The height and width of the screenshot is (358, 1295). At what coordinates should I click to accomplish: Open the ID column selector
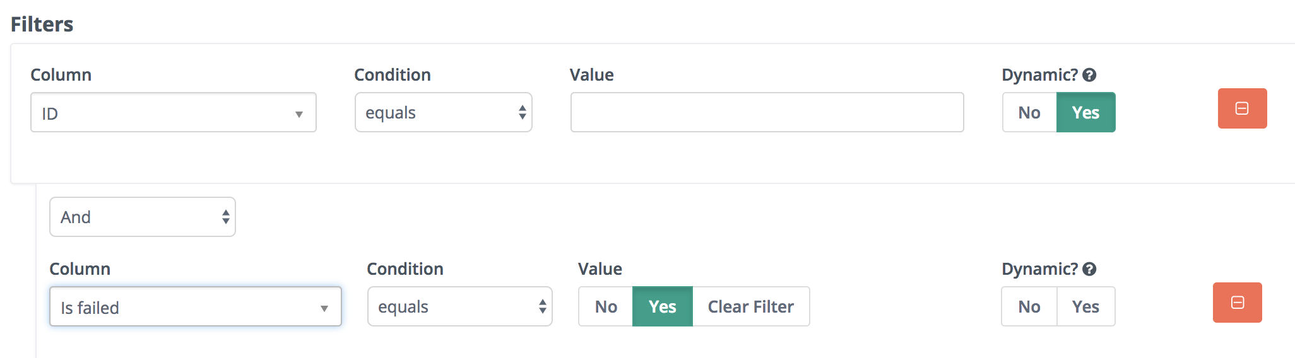[x=174, y=112]
